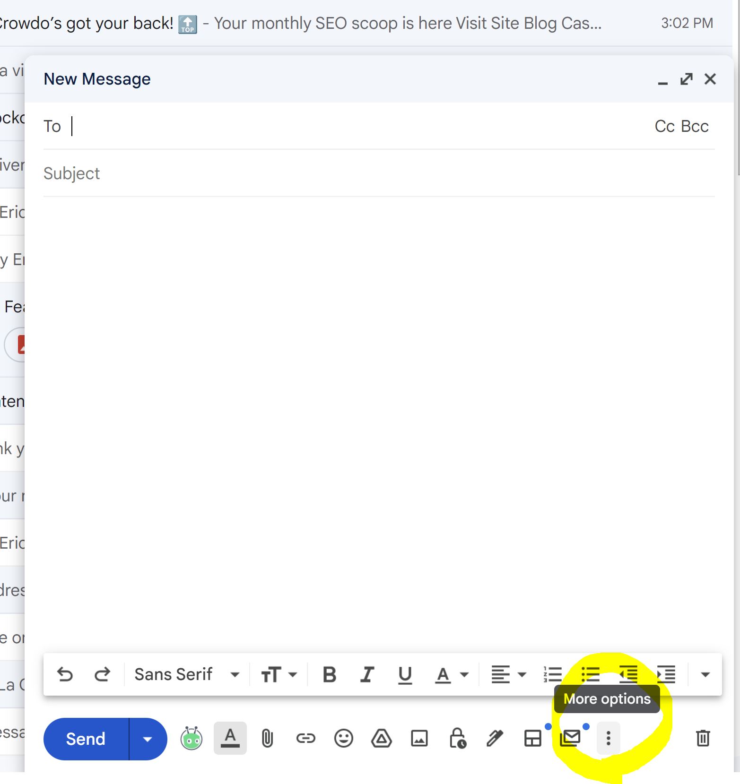Screen dimensions: 740x784
Task: Open the text color picker dropdown
Action: [452, 674]
